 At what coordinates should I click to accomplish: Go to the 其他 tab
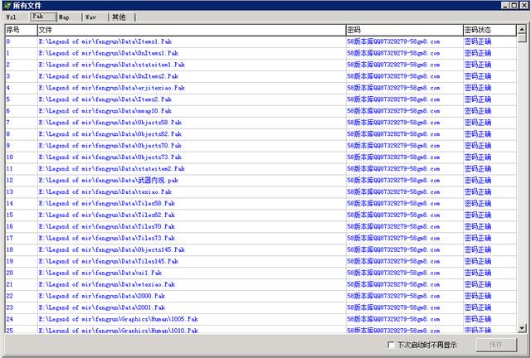point(119,17)
